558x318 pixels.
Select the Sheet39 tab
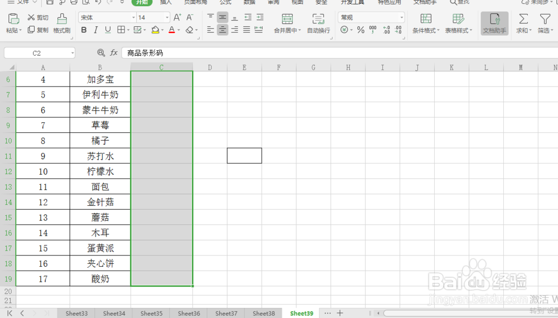(x=301, y=314)
